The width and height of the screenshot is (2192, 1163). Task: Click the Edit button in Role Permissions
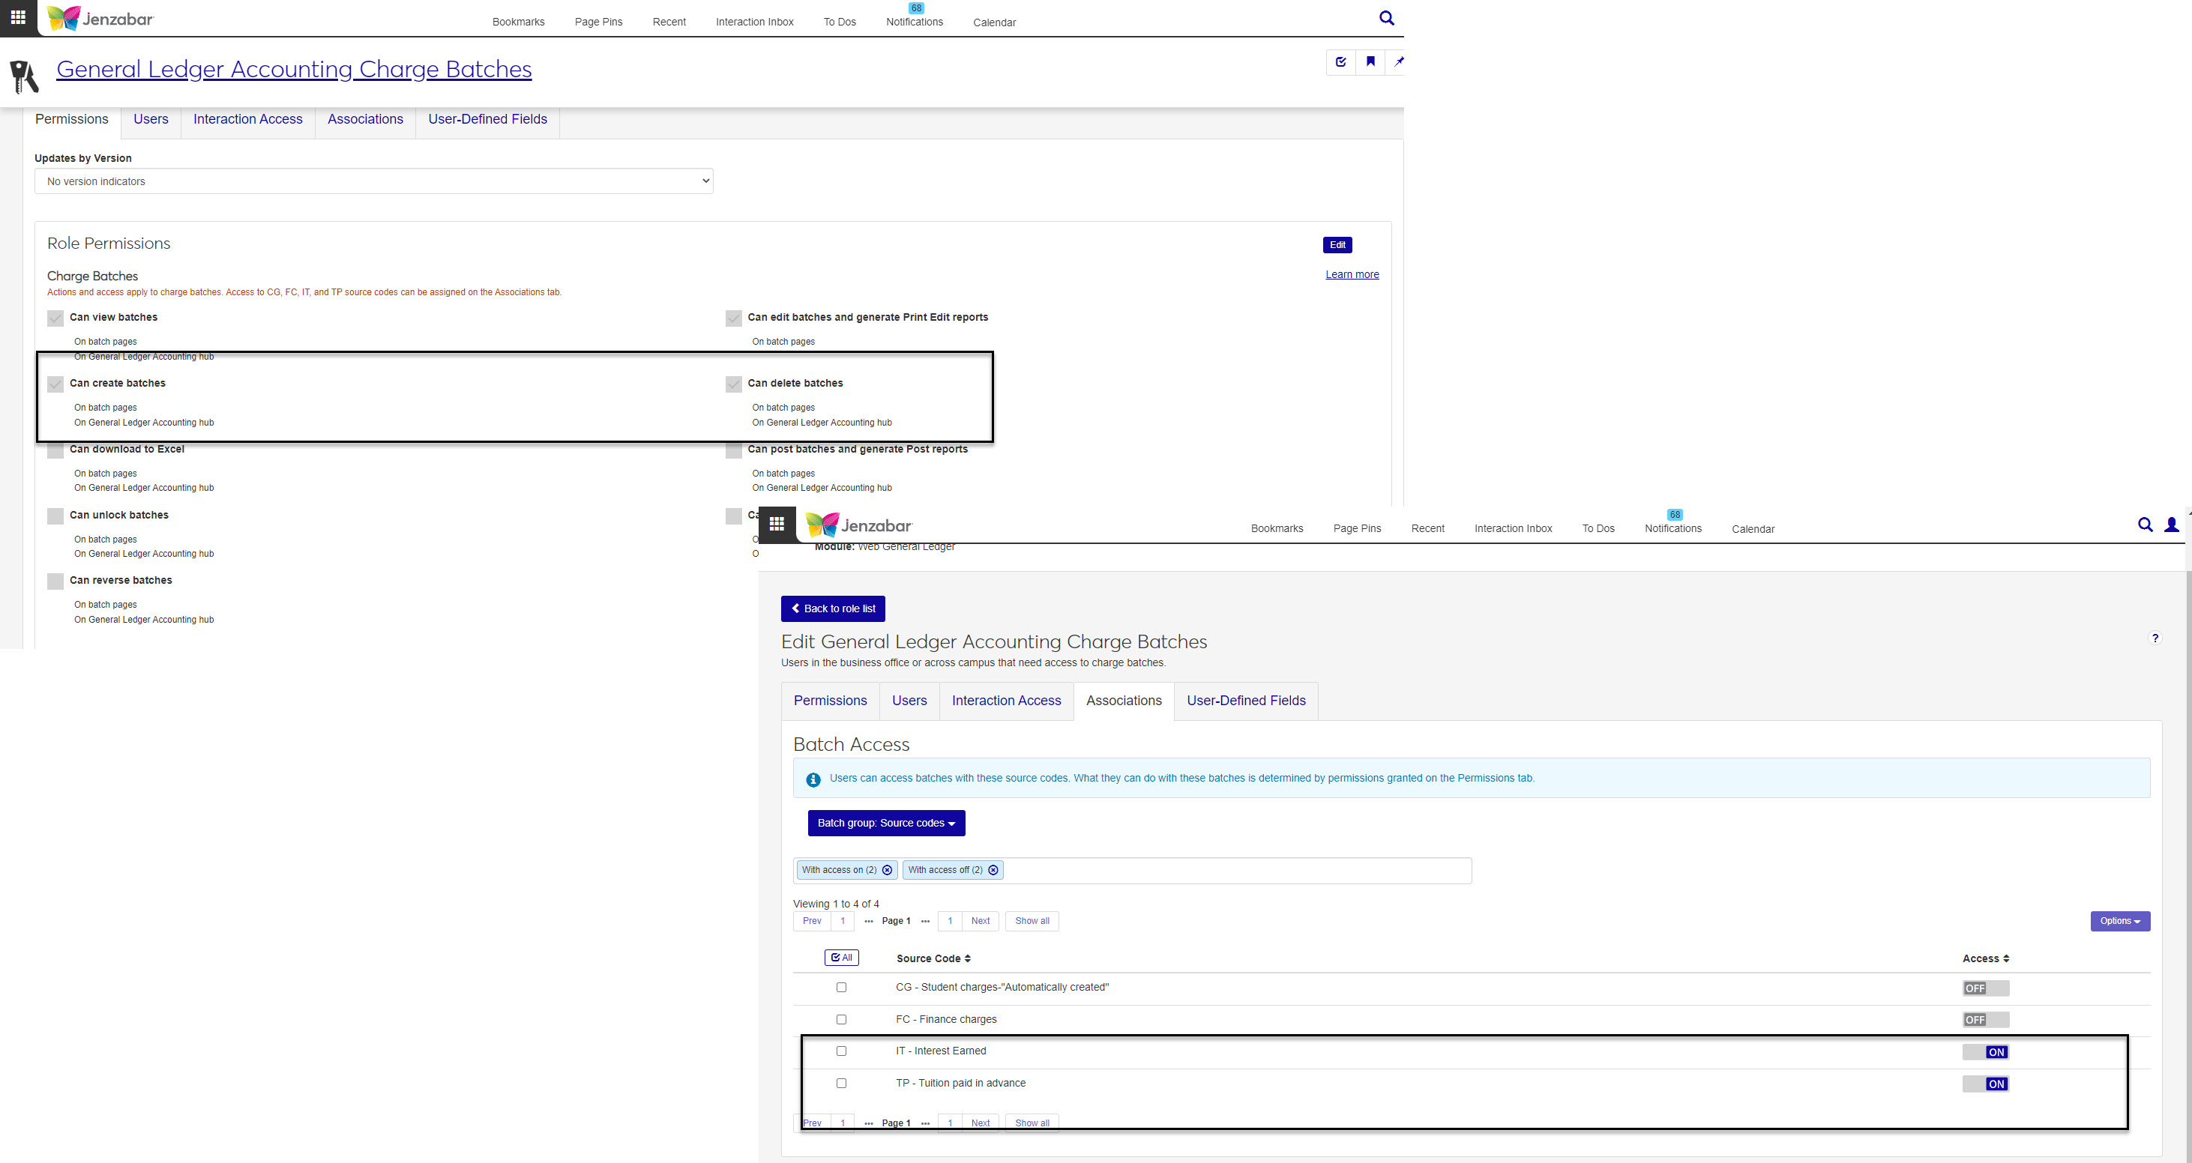pos(1337,245)
